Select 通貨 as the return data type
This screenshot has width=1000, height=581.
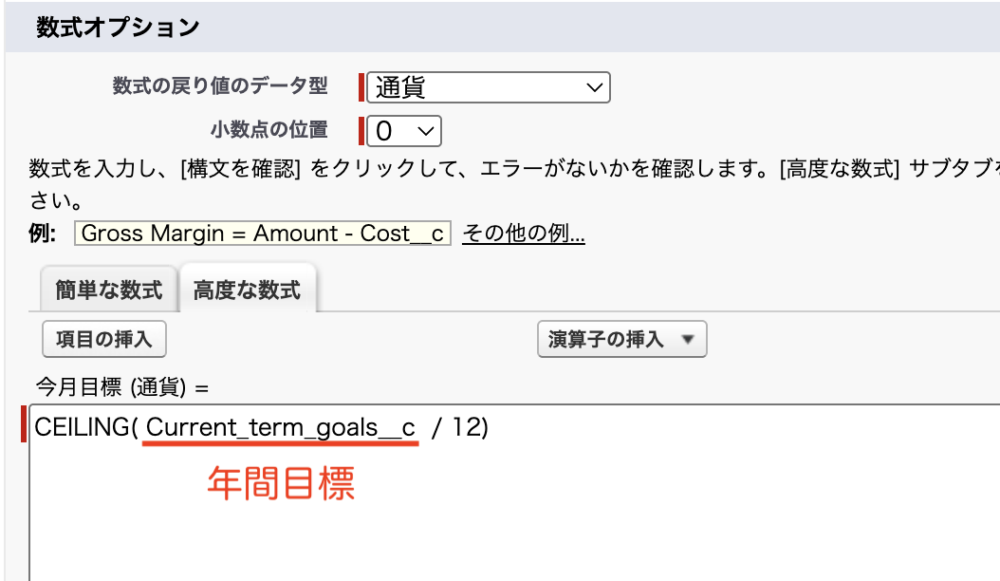click(488, 87)
